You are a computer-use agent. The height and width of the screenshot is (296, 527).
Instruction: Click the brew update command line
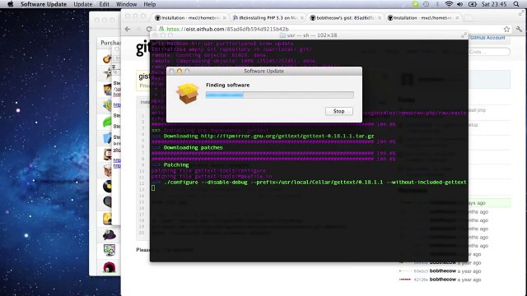222,44
